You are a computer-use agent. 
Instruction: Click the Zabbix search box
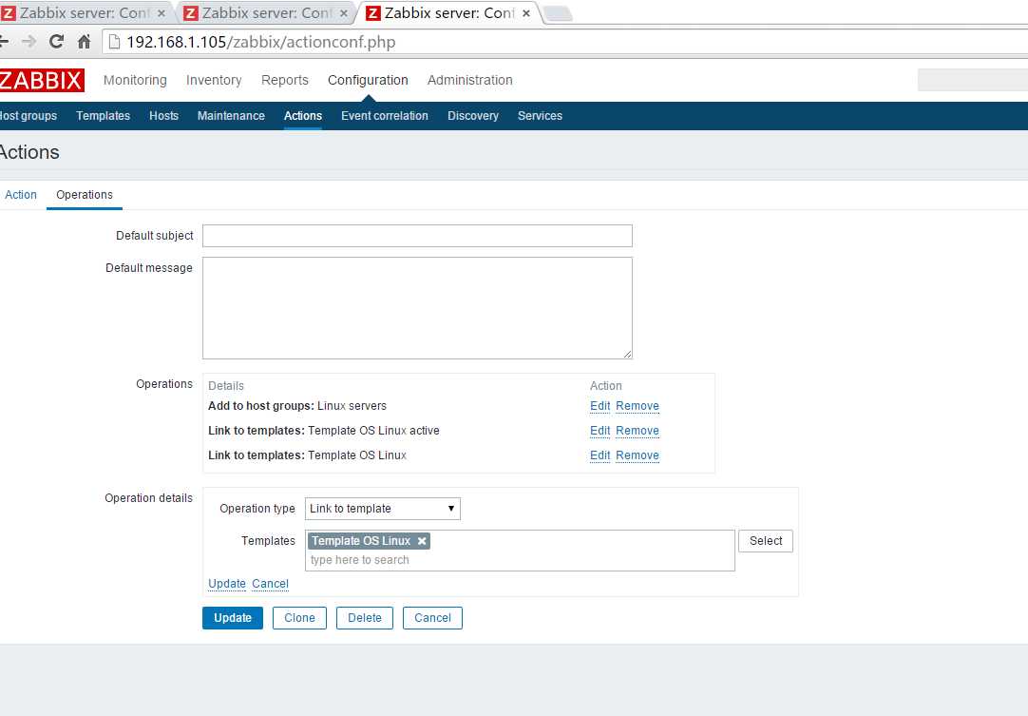tap(973, 80)
